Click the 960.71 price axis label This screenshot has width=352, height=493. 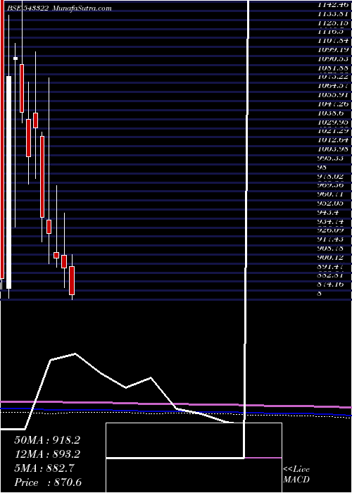331,194
